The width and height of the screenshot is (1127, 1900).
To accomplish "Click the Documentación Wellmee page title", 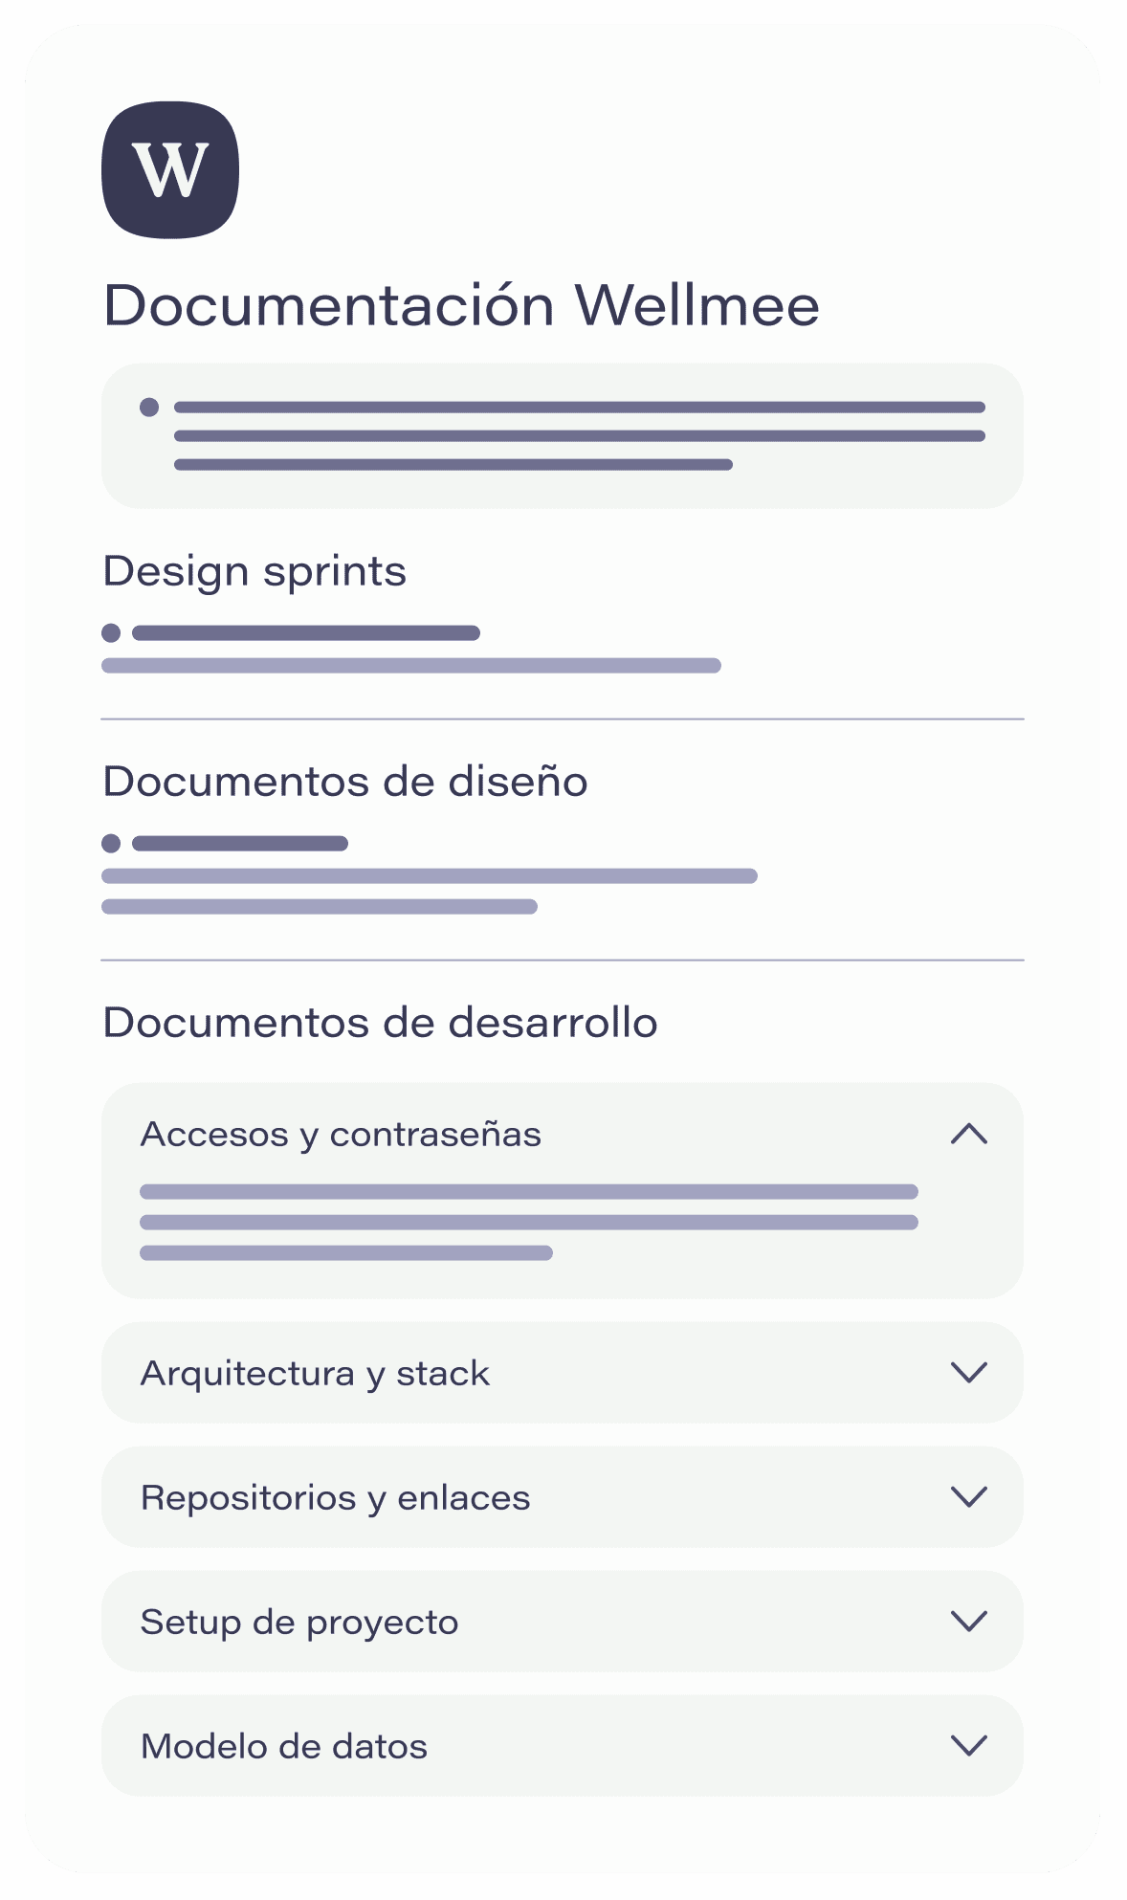I will (x=461, y=306).
